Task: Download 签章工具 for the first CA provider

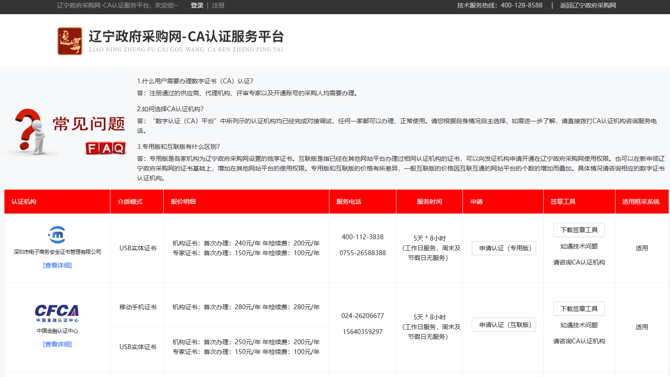Action: pyautogui.click(x=579, y=230)
